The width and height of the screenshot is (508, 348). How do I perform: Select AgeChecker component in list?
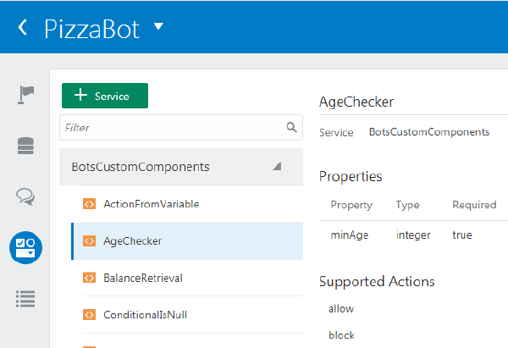point(132,241)
